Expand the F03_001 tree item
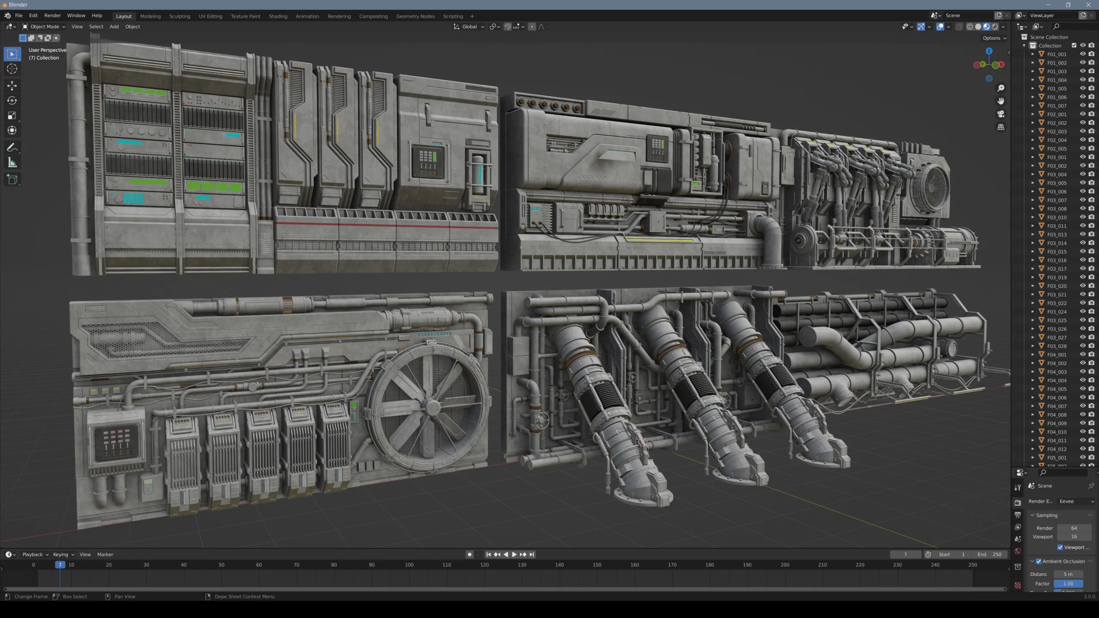The width and height of the screenshot is (1099, 618). click(x=1033, y=157)
